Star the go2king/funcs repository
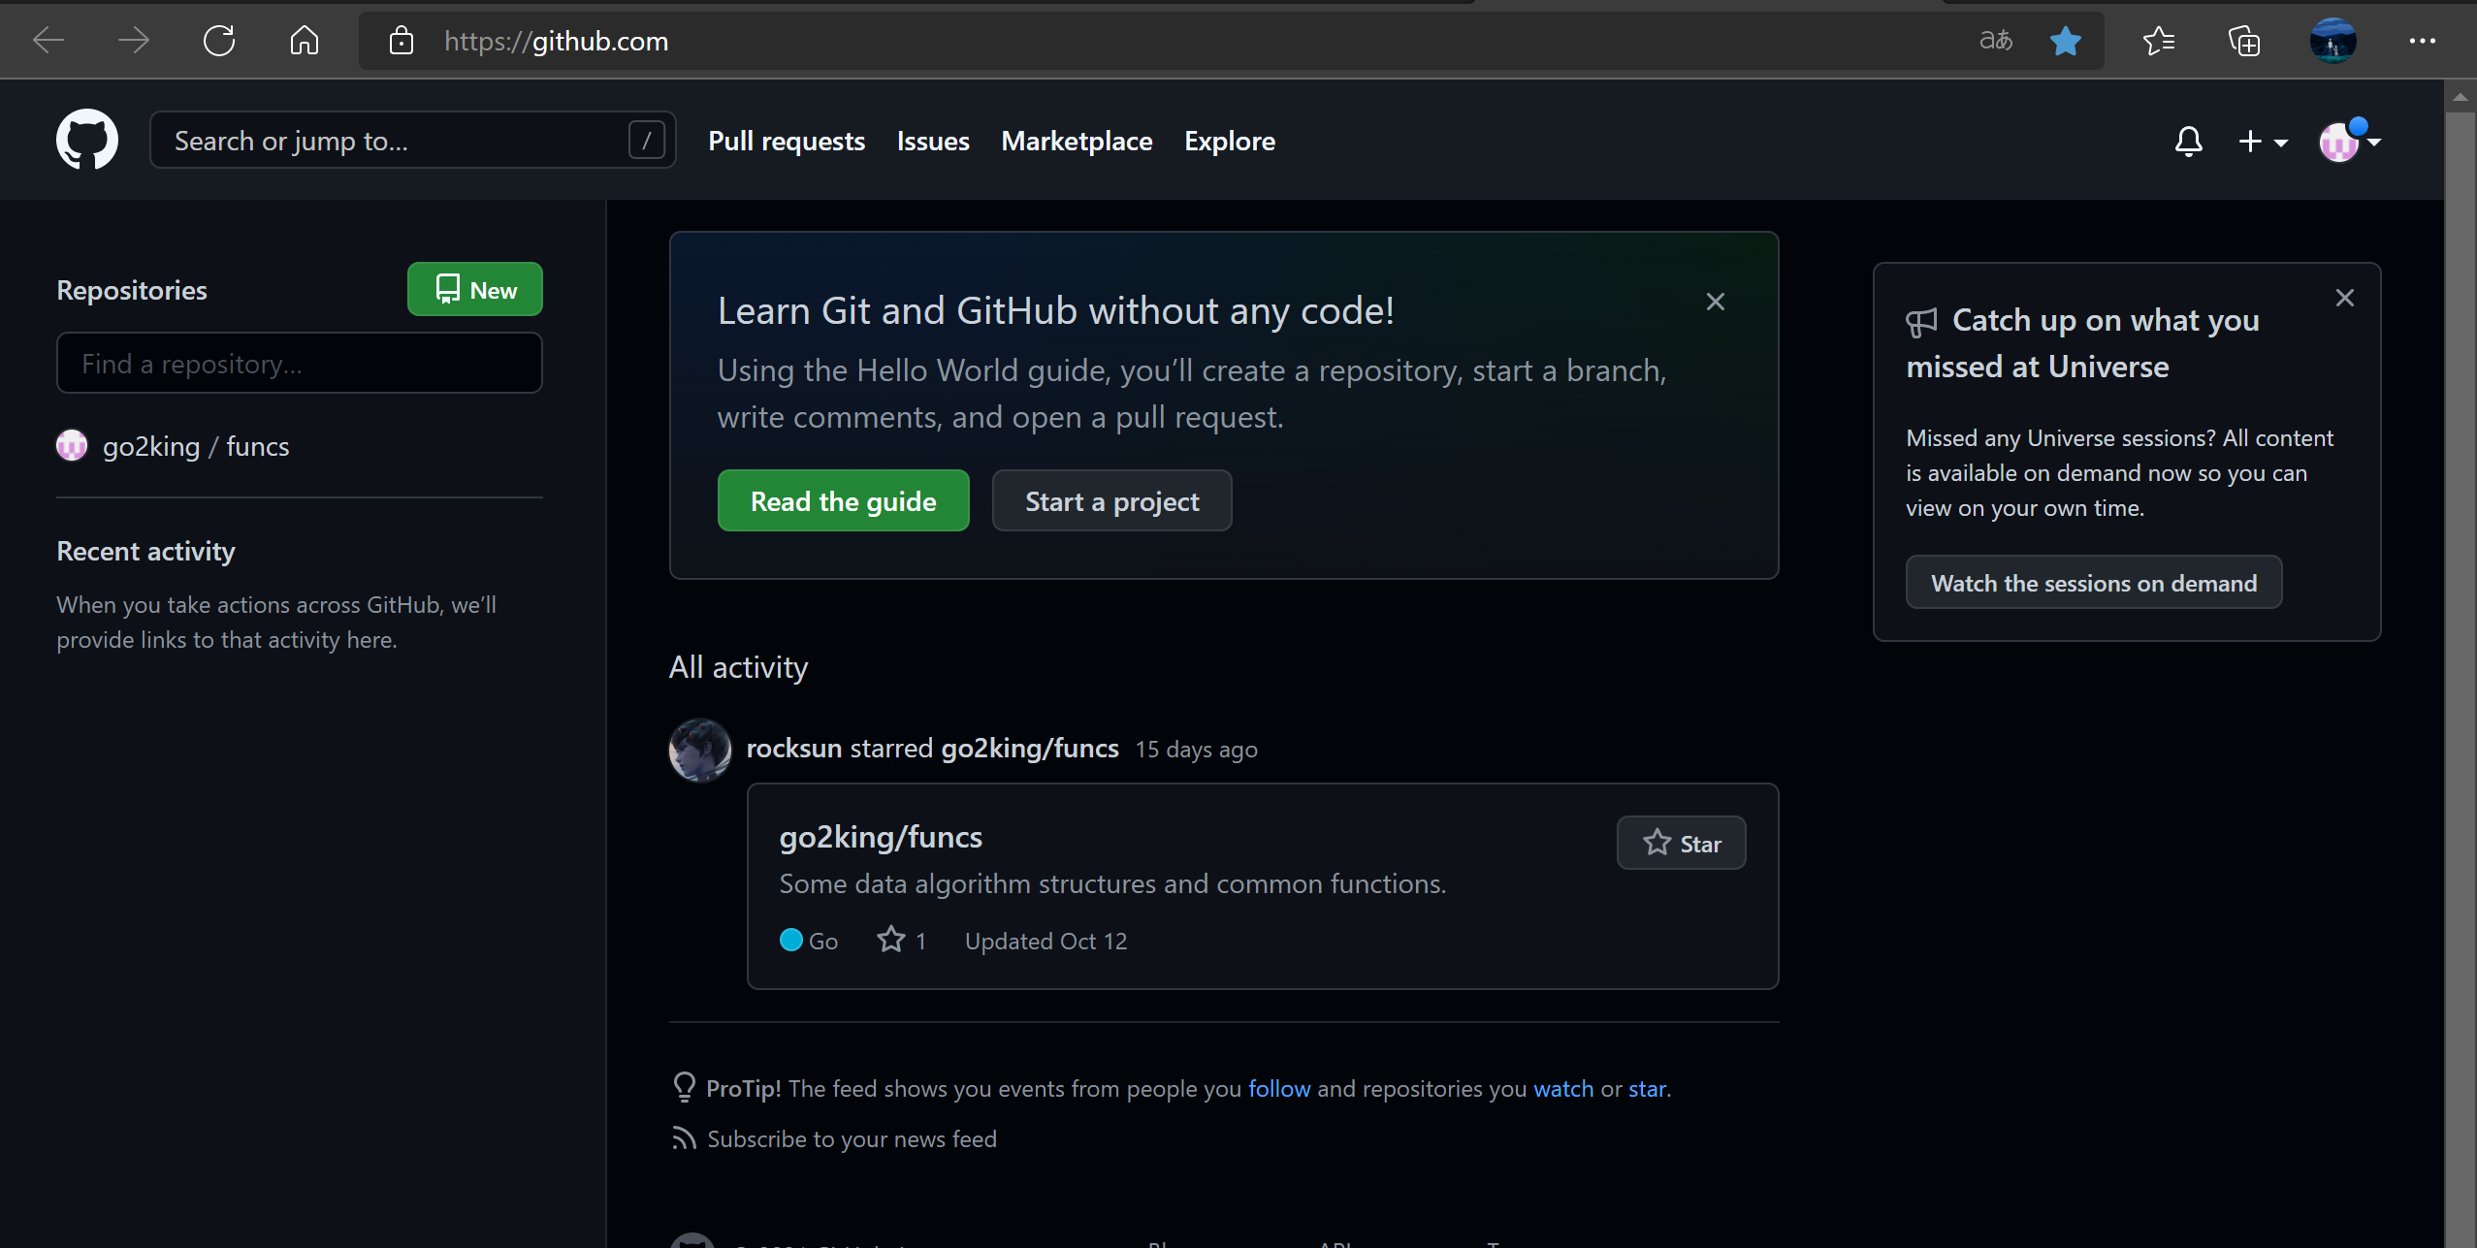Image resolution: width=2477 pixels, height=1248 pixels. 1682,844
